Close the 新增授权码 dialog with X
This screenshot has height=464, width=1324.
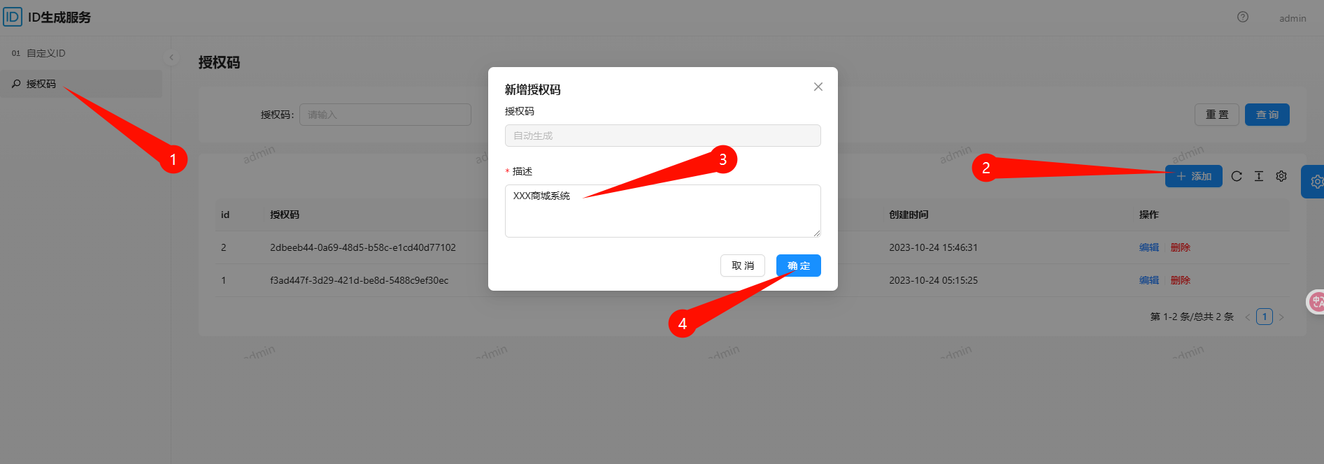[x=818, y=87]
